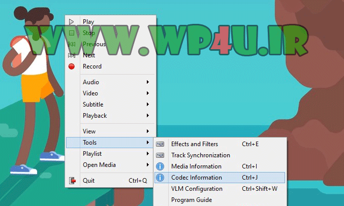Viewport: 344px width, 206px height.
Task: Select Track Synchronization
Action: 220,155
